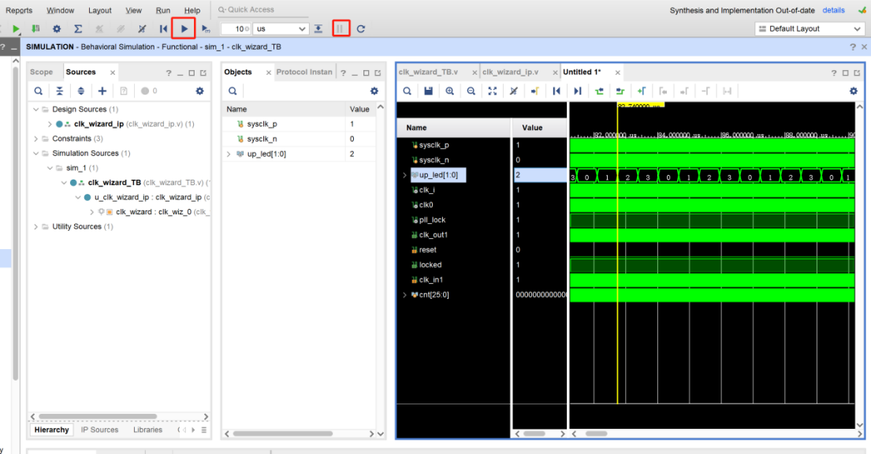Select the locked signal in waveform

coord(430,265)
